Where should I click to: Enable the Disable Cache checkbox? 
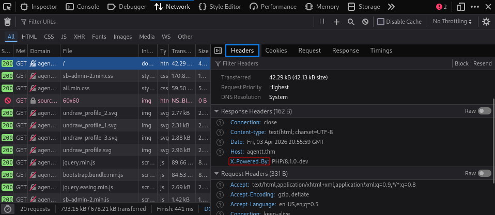coord(381,22)
